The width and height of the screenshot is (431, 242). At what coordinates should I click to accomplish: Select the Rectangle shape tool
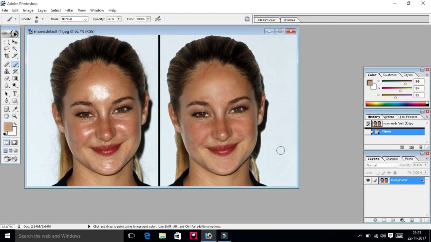point(15,101)
